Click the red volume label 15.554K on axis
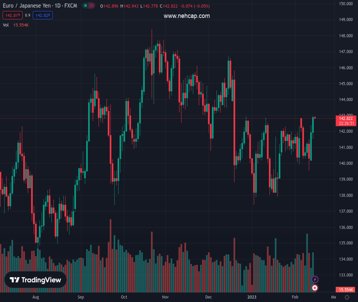 pyautogui.click(x=345, y=290)
